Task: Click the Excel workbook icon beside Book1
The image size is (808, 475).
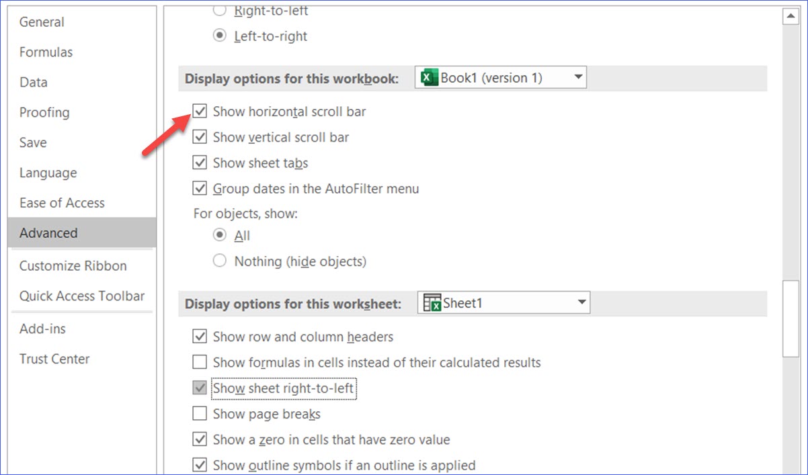Action: [x=428, y=77]
